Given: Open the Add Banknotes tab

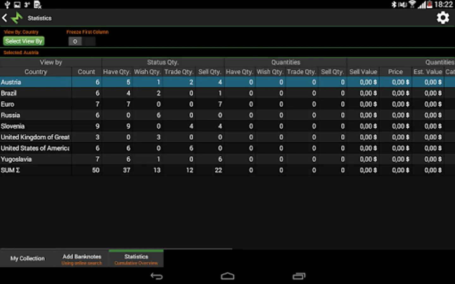Looking at the screenshot, I should pos(82,259).
